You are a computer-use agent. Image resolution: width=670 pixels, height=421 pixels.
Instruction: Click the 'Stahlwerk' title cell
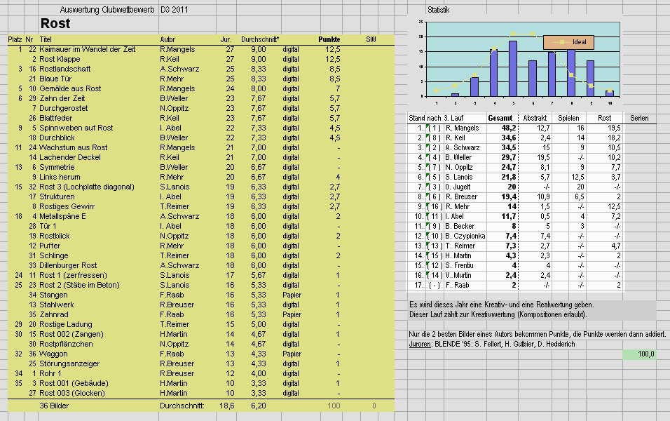tap(56, 305)
